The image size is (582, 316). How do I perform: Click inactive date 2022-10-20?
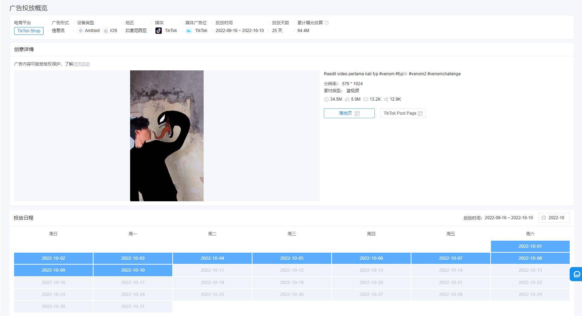pos(371,283)
